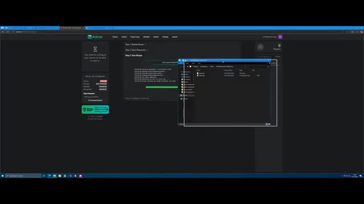
Task: Open Task View on the taskbar
Action: [44, 176]
